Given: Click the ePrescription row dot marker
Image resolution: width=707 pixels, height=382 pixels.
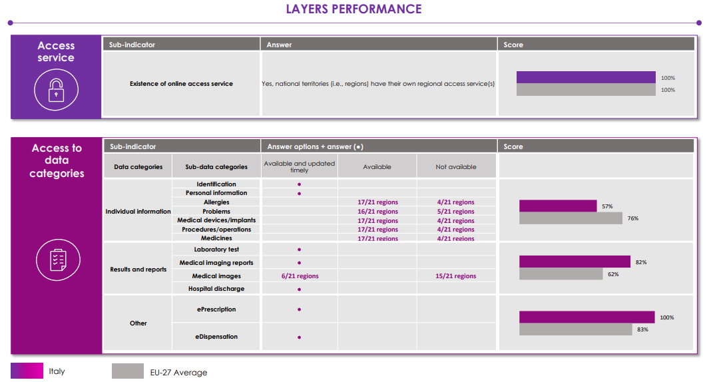Looking at the screenshot, I should coord(300,309).
